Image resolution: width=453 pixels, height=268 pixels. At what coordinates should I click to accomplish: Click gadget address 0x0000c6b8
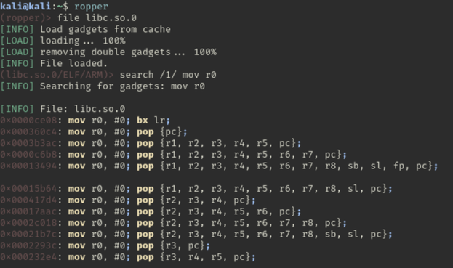click(28, 155)
